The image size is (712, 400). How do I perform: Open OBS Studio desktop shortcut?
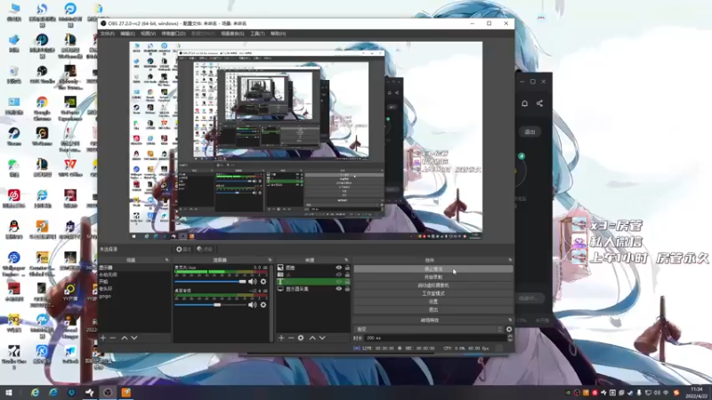[x=42, y=75]
